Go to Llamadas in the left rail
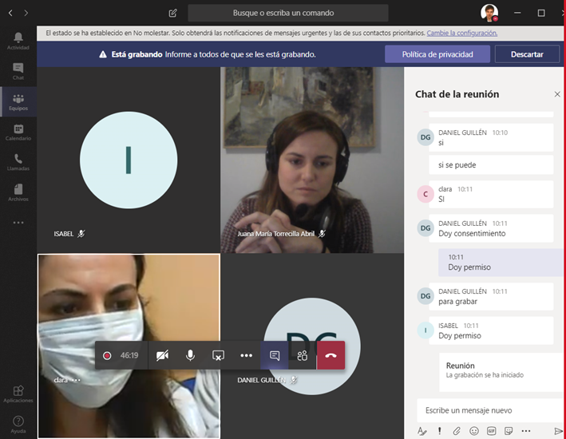The width and height of the screenshot is (566, 439). click(x=18, y=163)
